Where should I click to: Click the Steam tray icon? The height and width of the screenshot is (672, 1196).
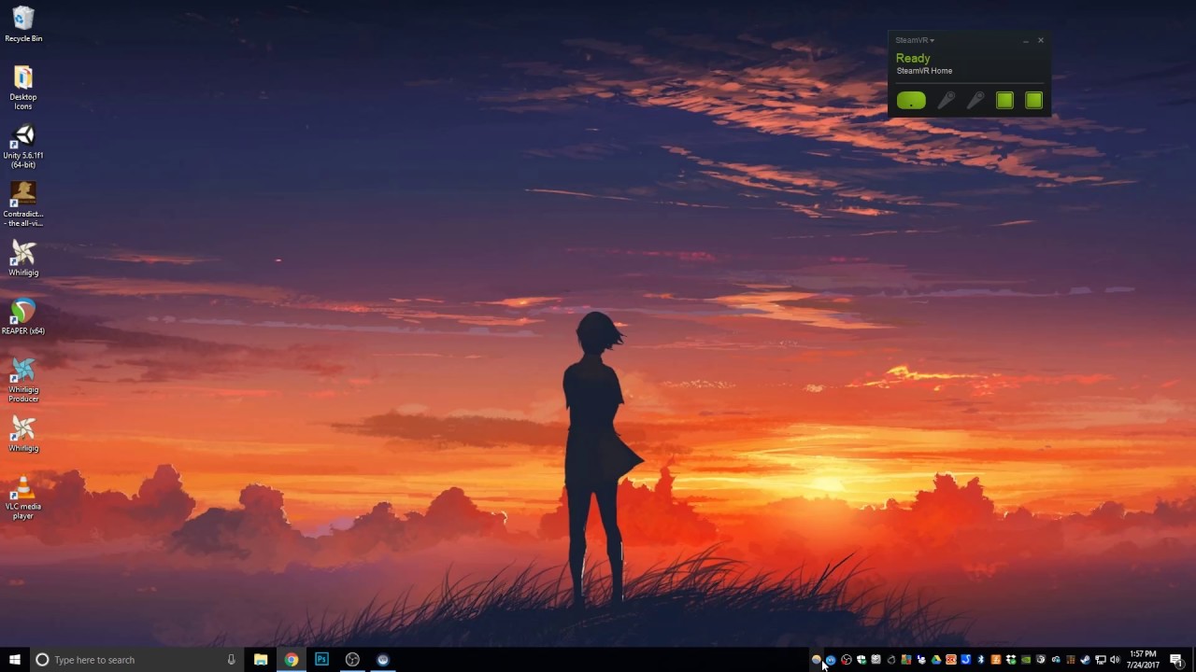pos(1085,660)
